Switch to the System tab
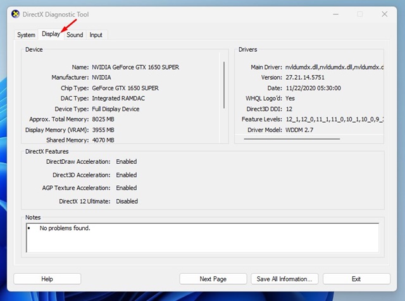This screenshot has height=301, width=405. click(x=26, y=35)
